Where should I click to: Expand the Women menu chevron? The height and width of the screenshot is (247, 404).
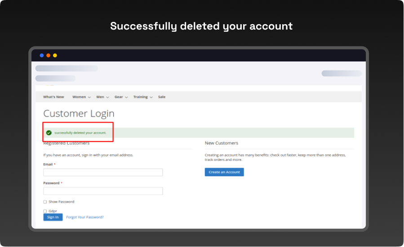click(89, 97)
